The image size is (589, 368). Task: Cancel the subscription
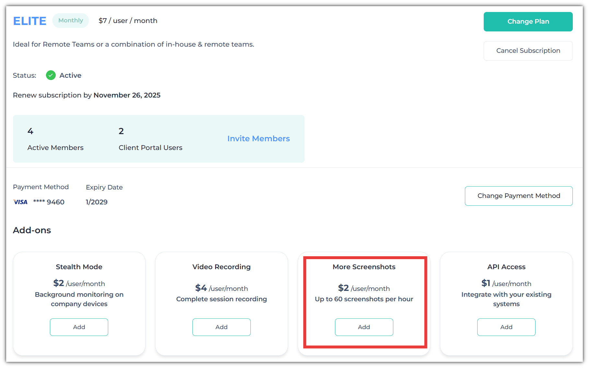point(528,51)
